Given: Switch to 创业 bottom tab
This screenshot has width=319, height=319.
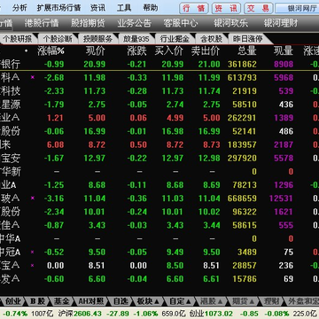Looking at the screenshot, I should tap(13, 301).
